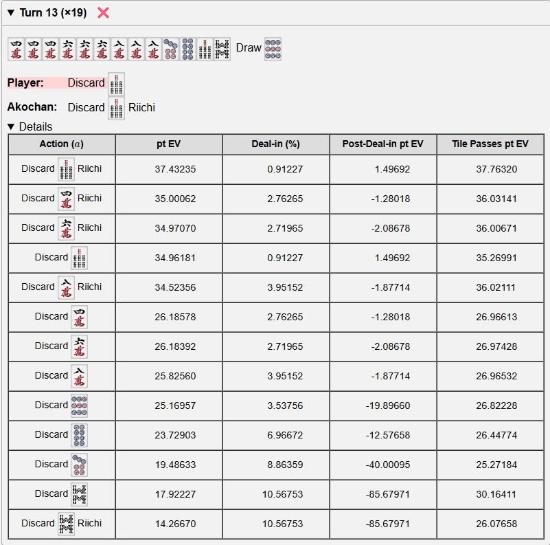Select the 7-sou bamboo tile in the hand
This screenshot has width=550, height=545.
(205, 49)
